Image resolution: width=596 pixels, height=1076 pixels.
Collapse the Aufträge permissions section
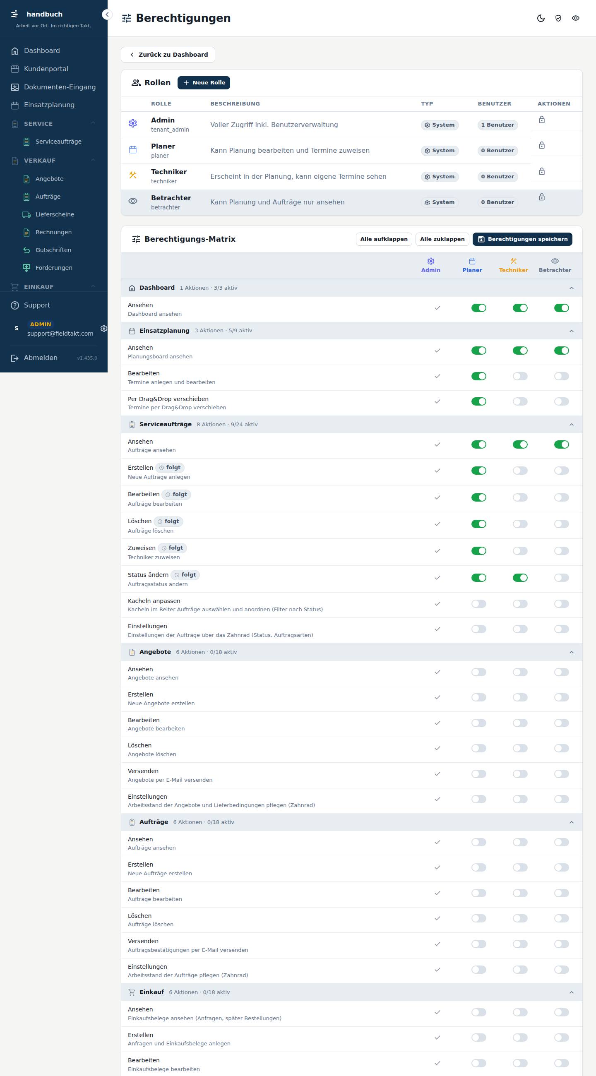(x=571, y=822)
